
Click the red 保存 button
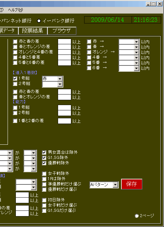click(x=132, y=184)
